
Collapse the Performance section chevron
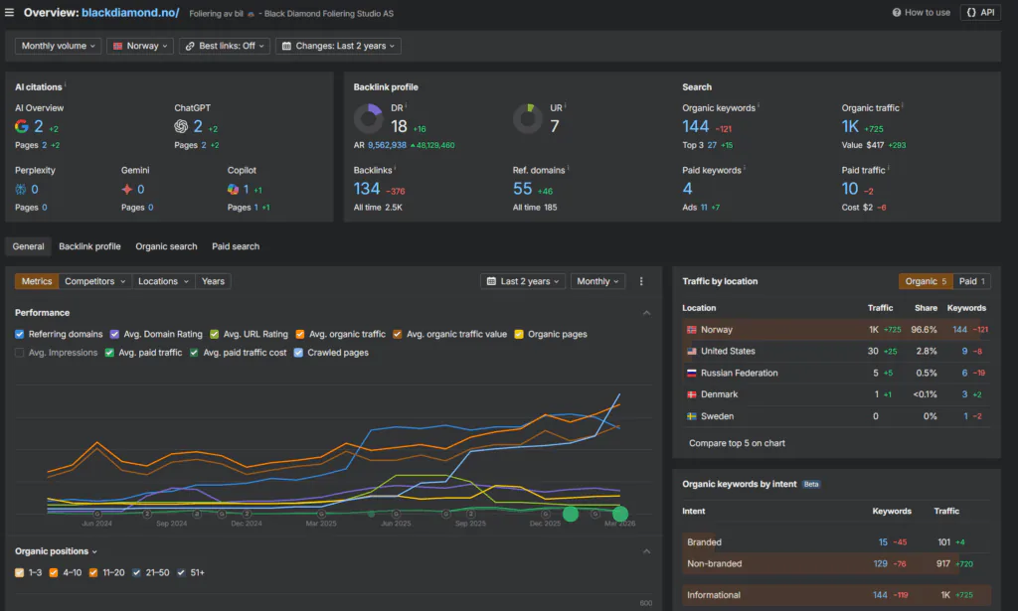(x=646, y=313)
